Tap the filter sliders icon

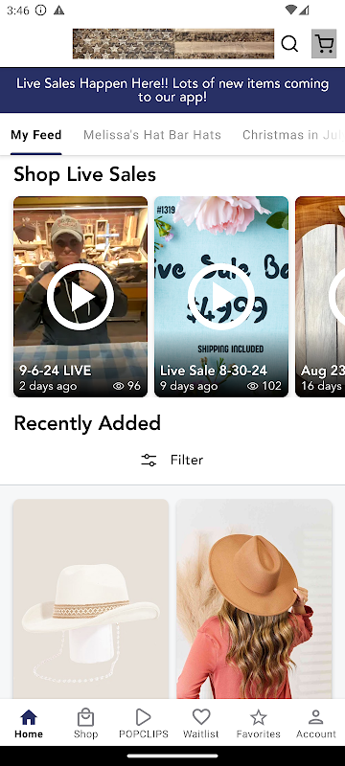[149, 460]
